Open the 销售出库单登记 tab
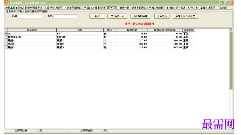Image resolution: width=241 pixels, height=135 pixels. click(14, 8)
